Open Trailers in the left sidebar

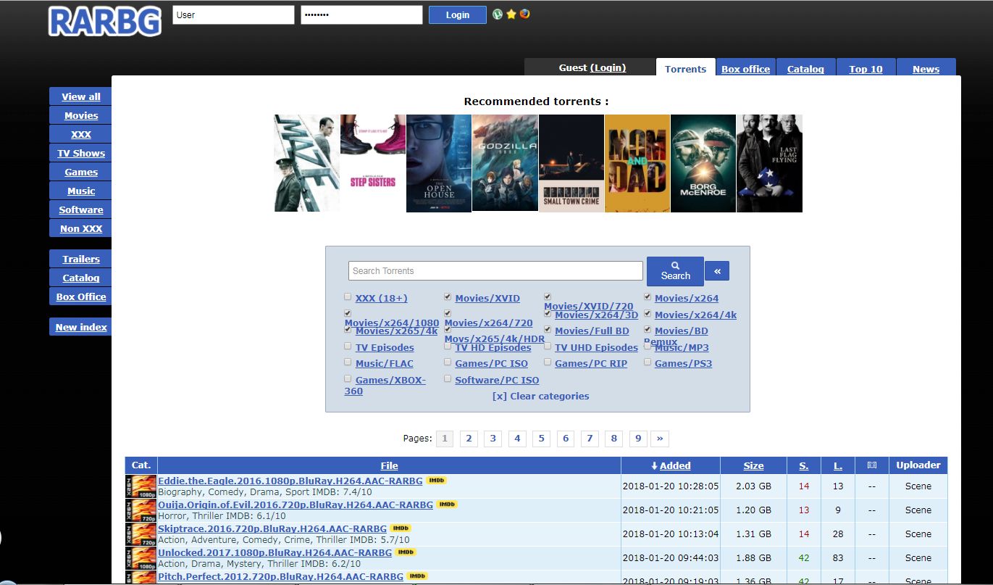click(x=80, y=259)
